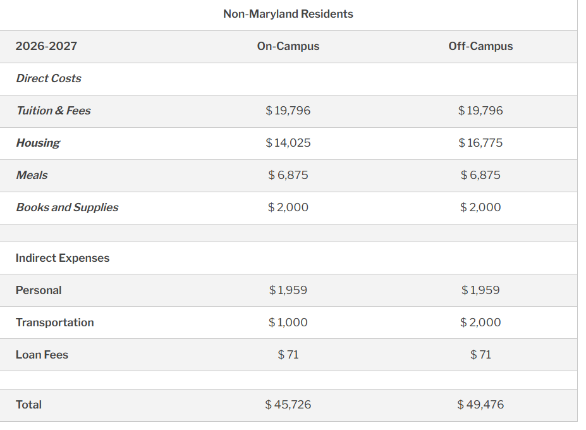The image size is (586, 430).
Task: Click the Housing row label
Action: coord(38,143)
